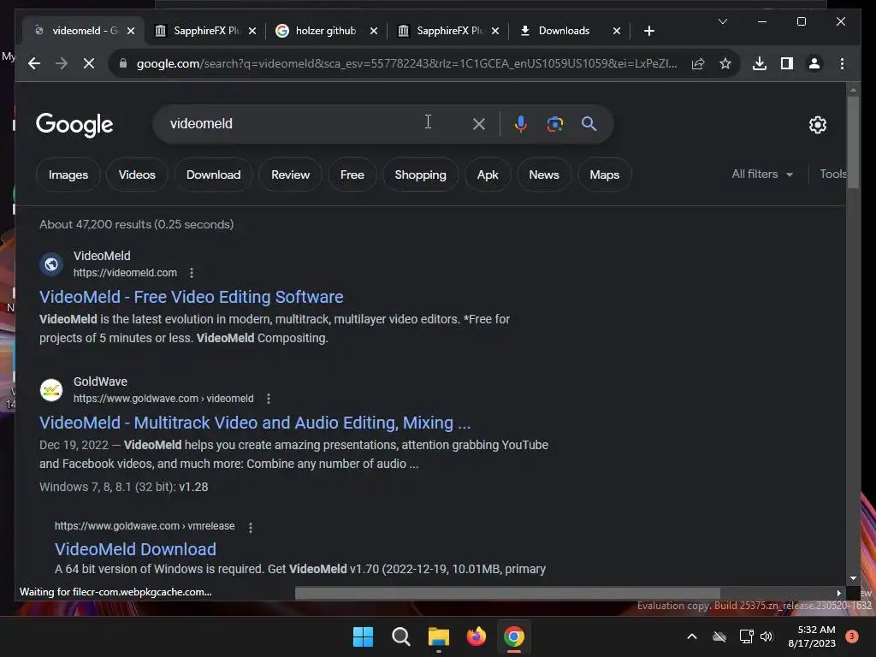
Task: Close the videomeld Google tab
Action: (x=131, y=31)
